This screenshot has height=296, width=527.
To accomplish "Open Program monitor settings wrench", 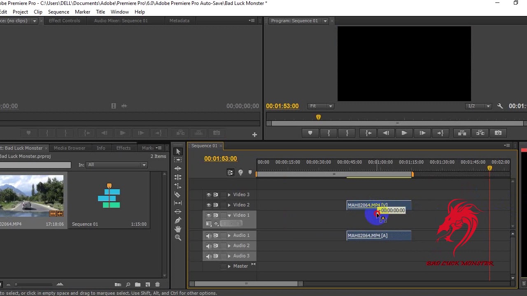I will click(x=500, y=106).
